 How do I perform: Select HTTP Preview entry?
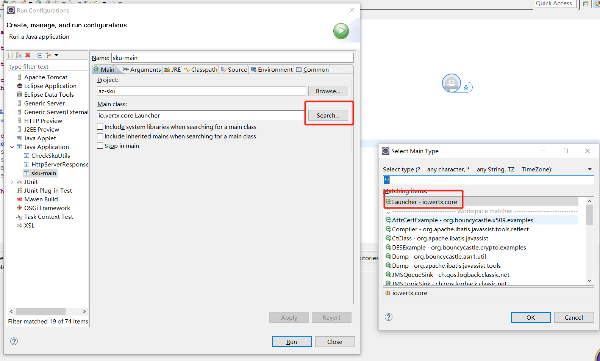[x=43, y=121]
